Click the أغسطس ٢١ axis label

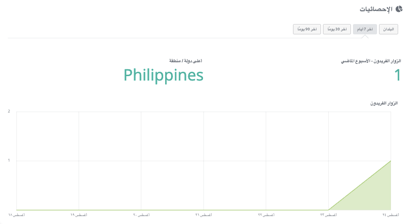click(204, 215)
